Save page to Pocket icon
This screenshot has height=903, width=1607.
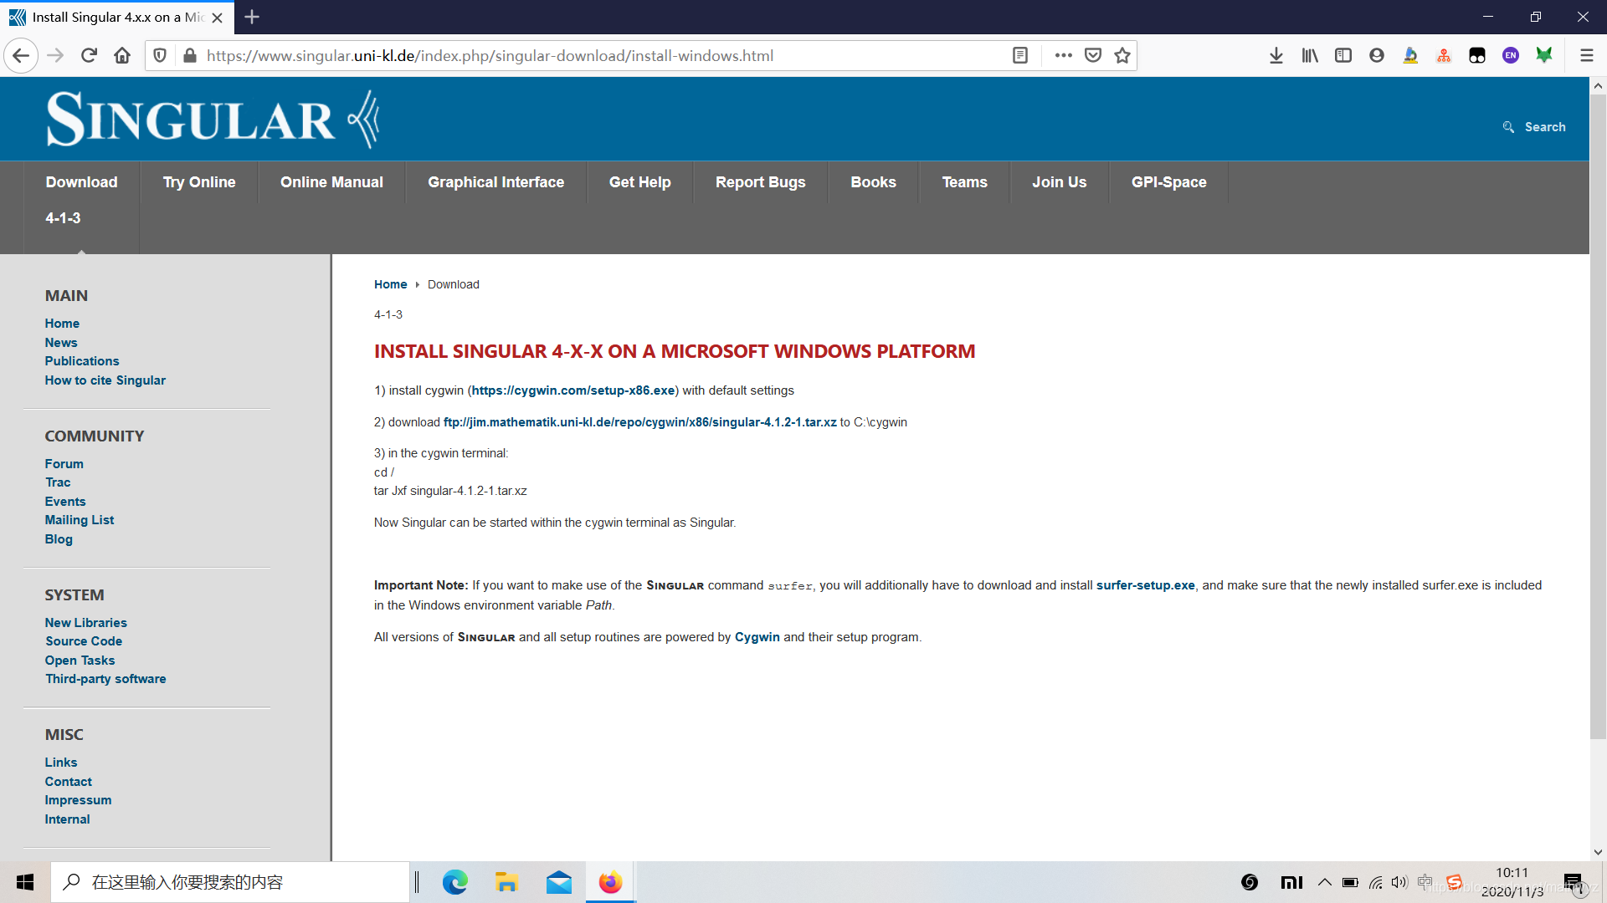click(x=1092, y=55)
